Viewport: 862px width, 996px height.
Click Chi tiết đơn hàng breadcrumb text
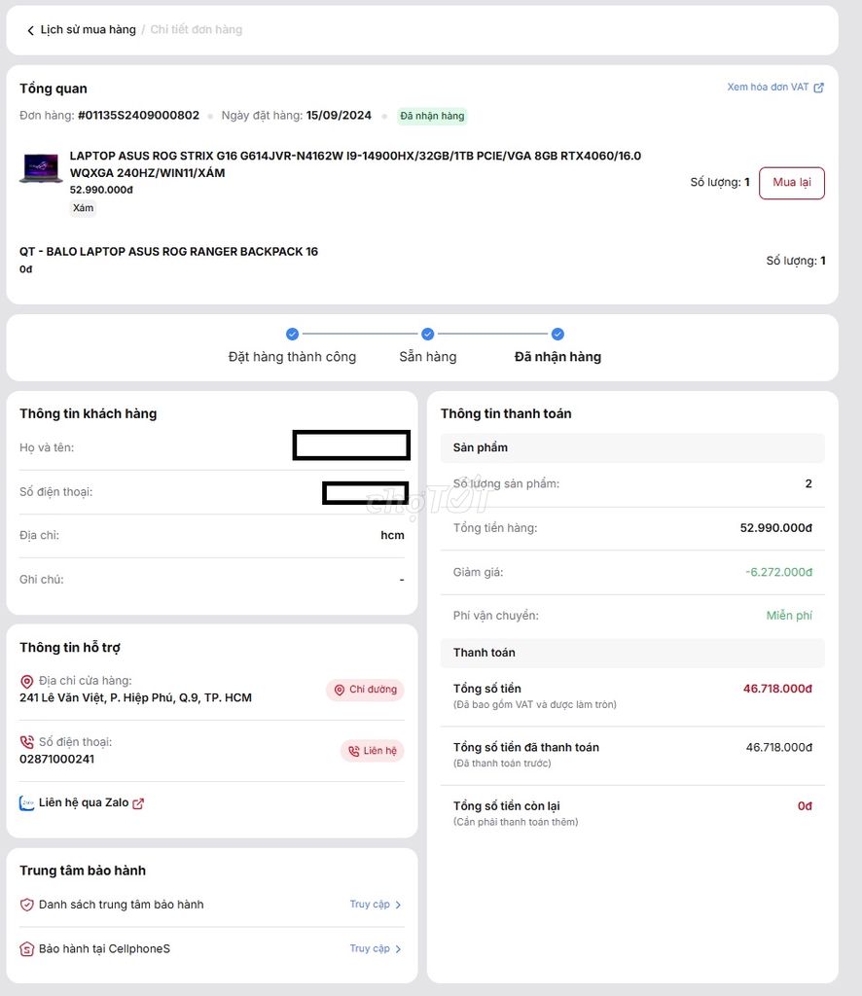(x=196, y=30)
